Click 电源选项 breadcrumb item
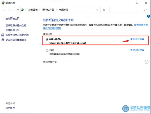This screenshot has width=151, height=114. click(x=63, y=10)
